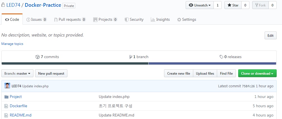
Task: Click the star icon in Star button
Action: (229, 5)
